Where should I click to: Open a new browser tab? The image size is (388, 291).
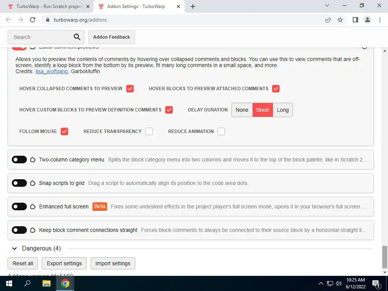point(193,6)
